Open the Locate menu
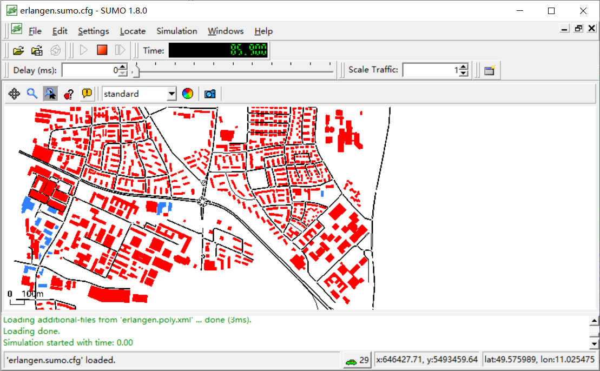Image resolution: width=600 pixels, height=371 pixels. (x=133, y=31)
